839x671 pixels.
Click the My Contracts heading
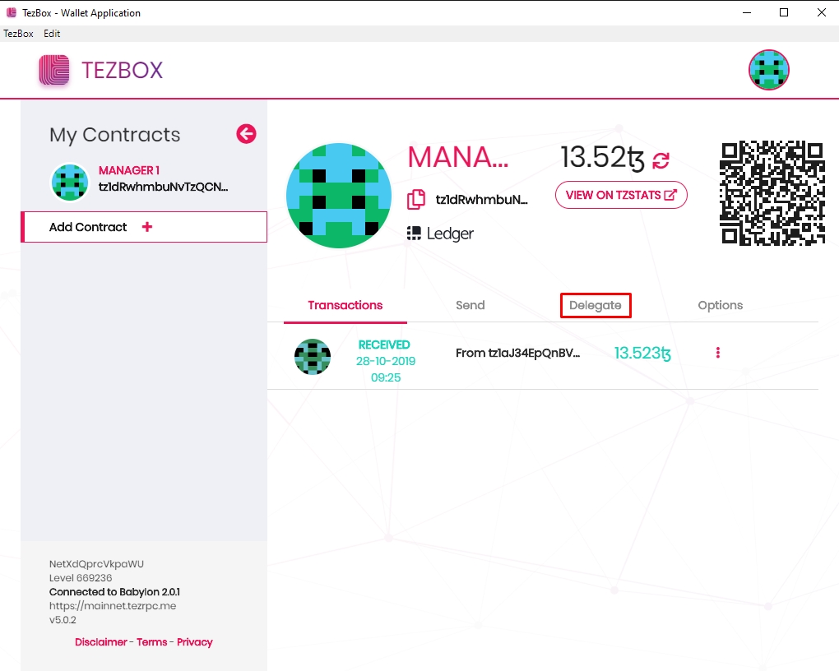[x=115, y=136]
